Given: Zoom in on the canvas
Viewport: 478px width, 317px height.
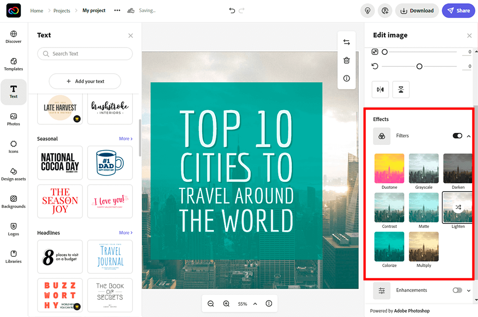Looking at the screenshot, I should [226, 303].
